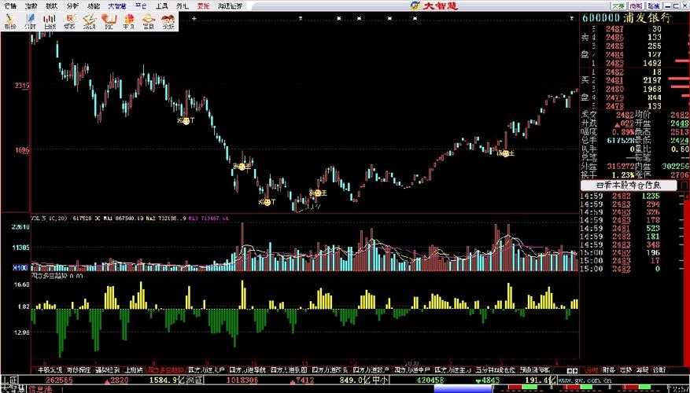This screenshot has width=690, height=393.
Task: Click the 深证 index value 1018306
Action: [242, 380]
